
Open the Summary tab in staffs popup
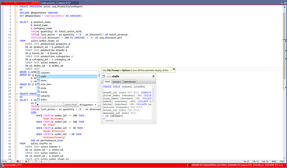116,82
